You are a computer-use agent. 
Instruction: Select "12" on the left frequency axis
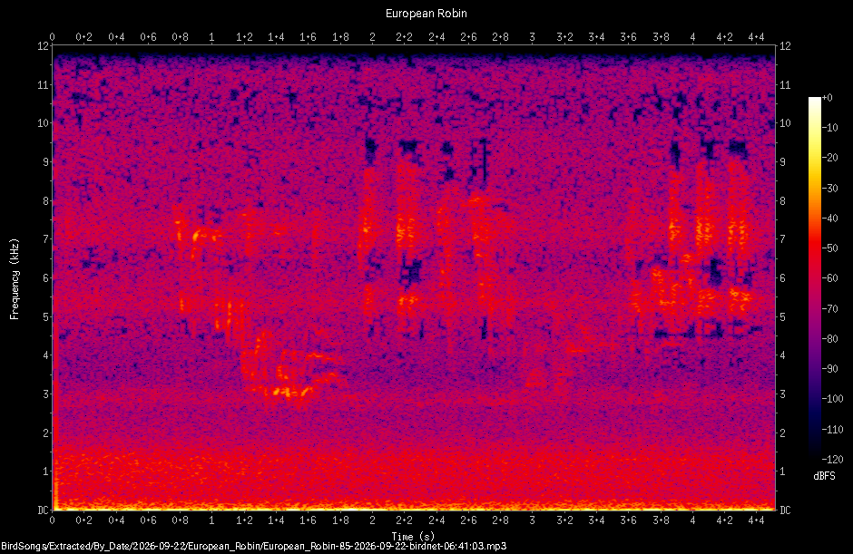tap(44, 46)
